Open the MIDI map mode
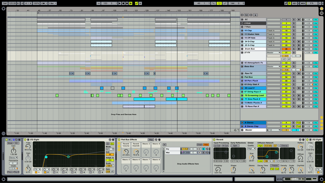The width and height of the screenshot is (325, 183). (x=303, y=3)
